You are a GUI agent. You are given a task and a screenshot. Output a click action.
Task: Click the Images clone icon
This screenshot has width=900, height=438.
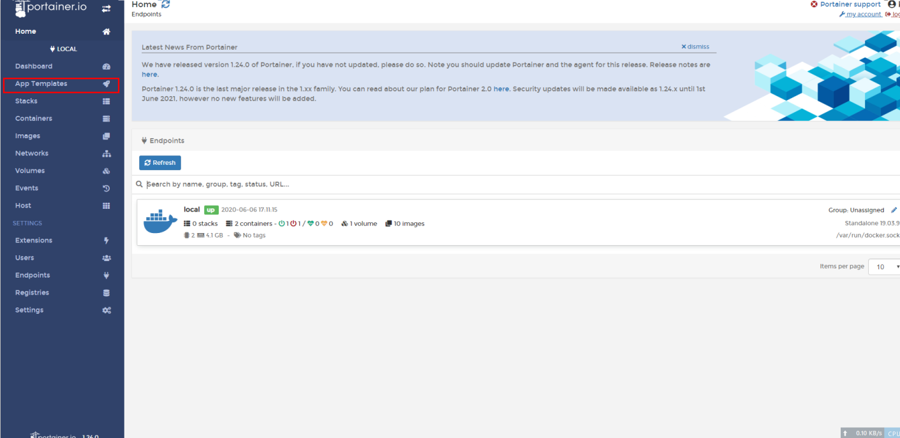(107, 136)
